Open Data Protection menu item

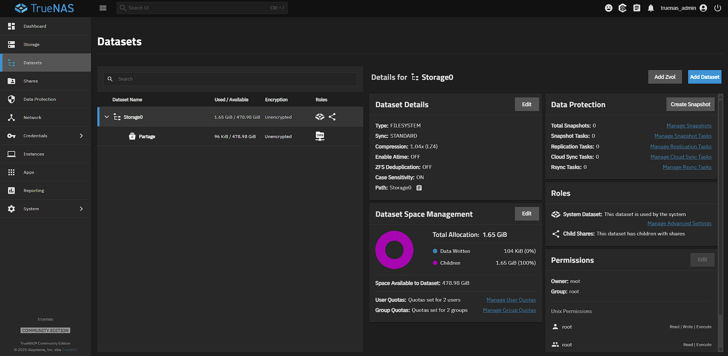coord(46,99)
